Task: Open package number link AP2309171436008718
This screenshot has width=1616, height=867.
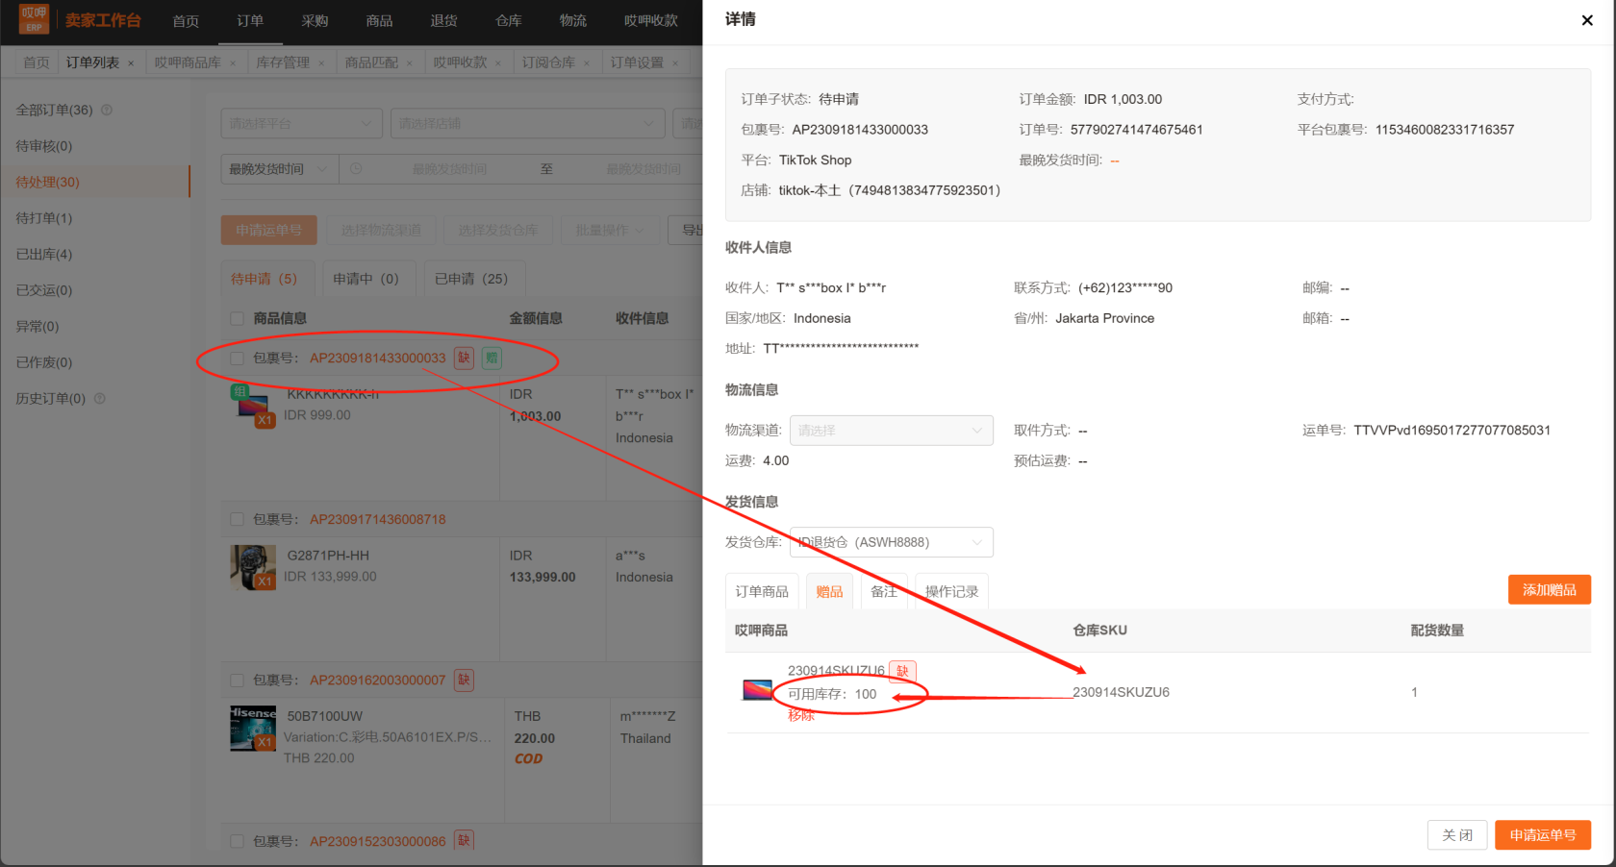Action: coord(378,519)
